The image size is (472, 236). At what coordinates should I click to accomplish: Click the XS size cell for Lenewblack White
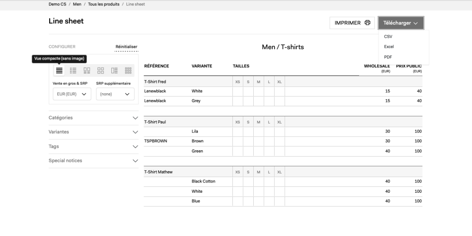tap(238, 91)
